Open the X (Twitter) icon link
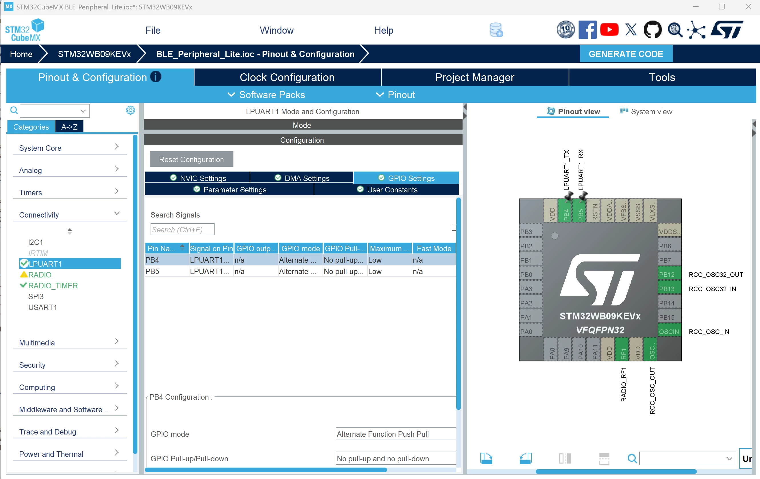 [x=631, y=30]
